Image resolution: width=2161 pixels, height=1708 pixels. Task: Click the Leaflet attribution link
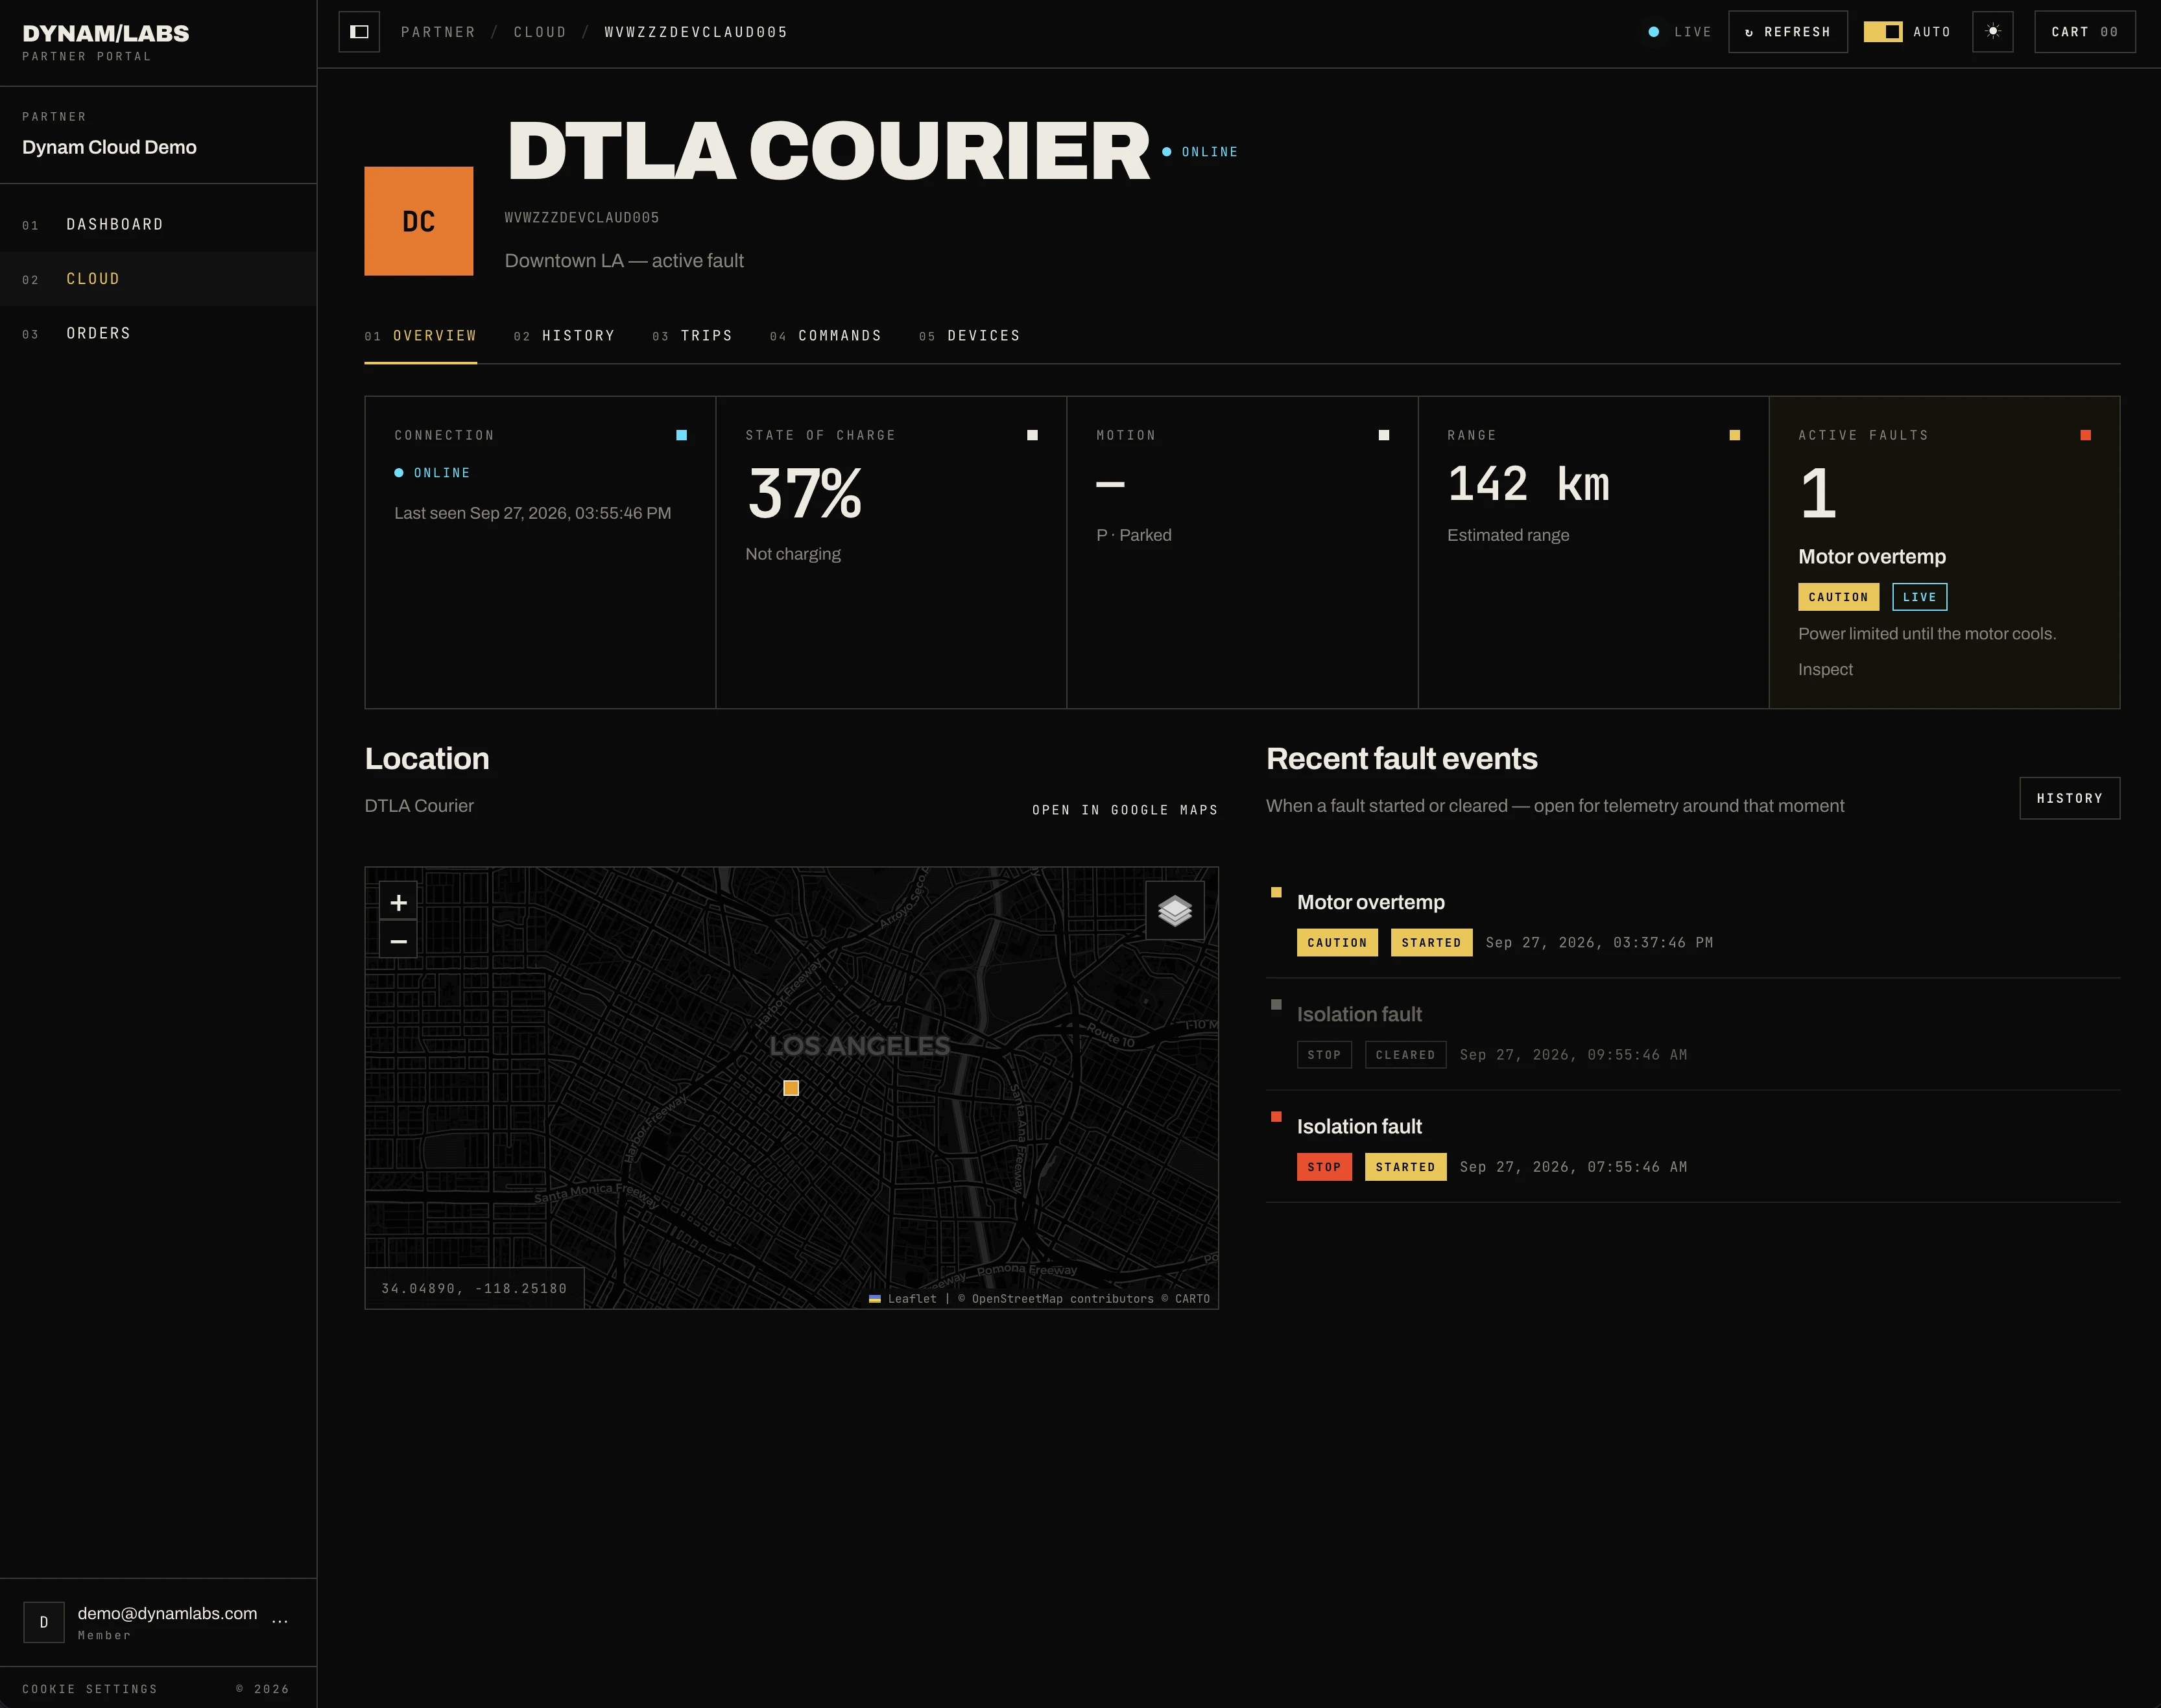click(904, 1299)
